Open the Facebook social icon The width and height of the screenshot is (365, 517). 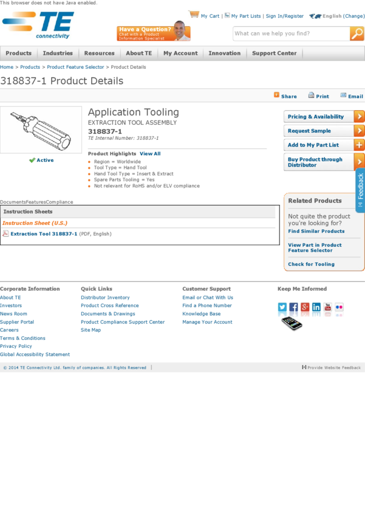(x=293, y=307)
